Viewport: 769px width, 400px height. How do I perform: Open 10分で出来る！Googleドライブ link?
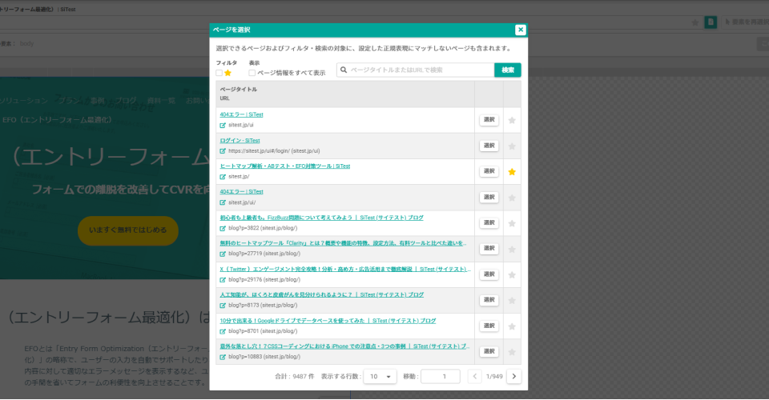pos(328,321)
